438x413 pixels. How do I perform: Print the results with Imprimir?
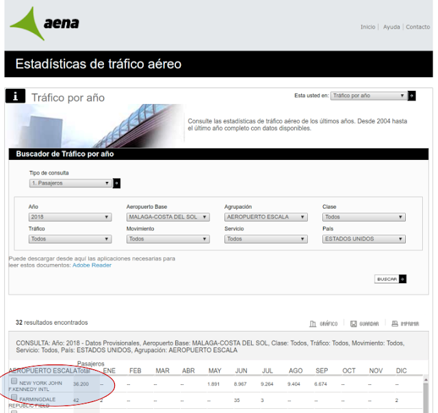(x=405, y=323)
